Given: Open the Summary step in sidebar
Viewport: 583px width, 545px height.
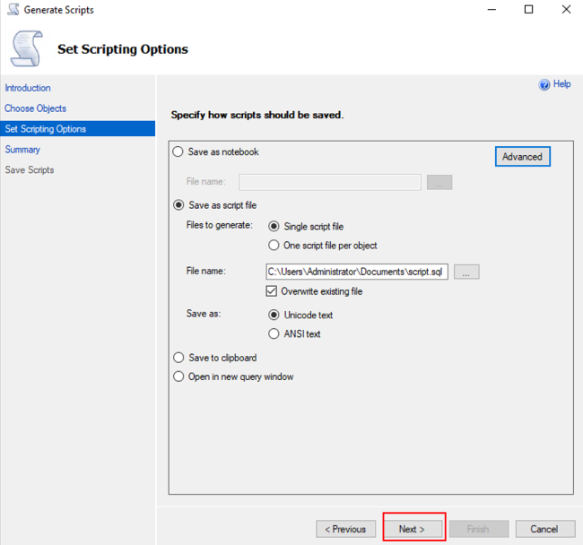Looking at the screenshot, I should pyautogui.click(x=22, y=150).
